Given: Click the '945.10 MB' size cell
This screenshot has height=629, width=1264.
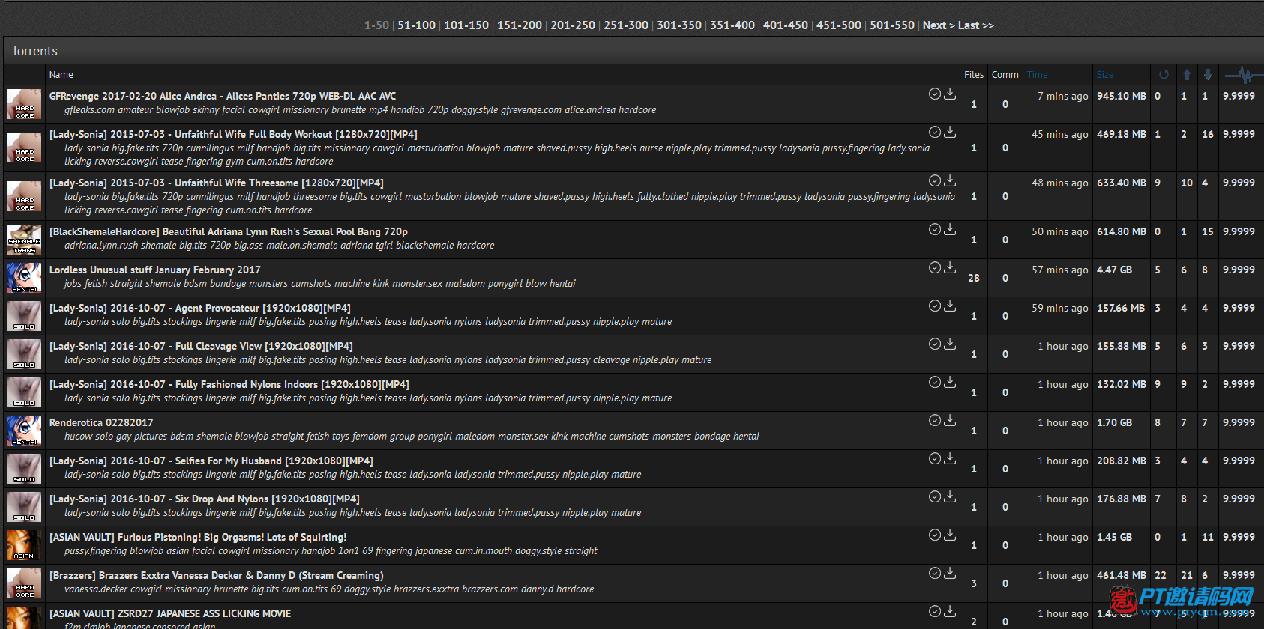Looking at the screenshot, I should [1122, 96].
